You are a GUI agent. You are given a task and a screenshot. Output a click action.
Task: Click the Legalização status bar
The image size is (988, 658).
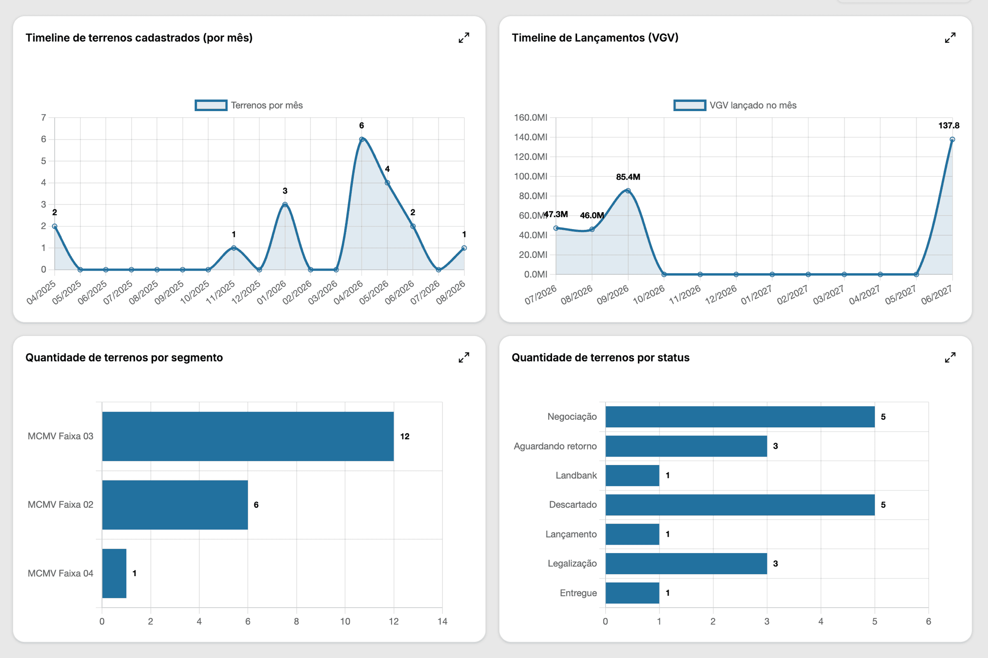(686, 563)
